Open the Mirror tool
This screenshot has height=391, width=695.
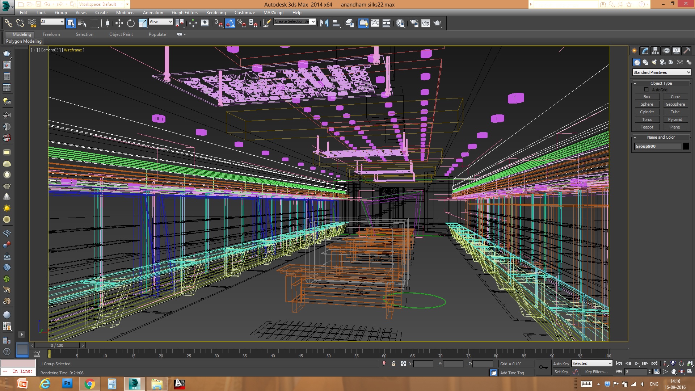pos(324,23)
